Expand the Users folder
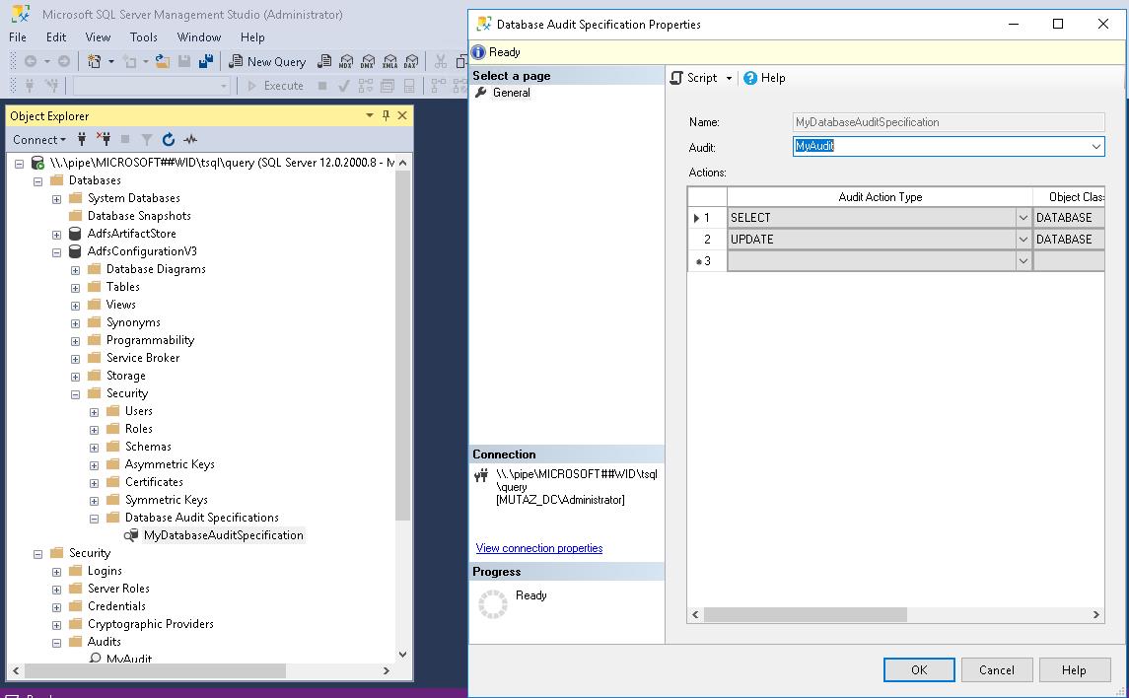This screenshot has height=698, width=1129. [x=95, y=412]
